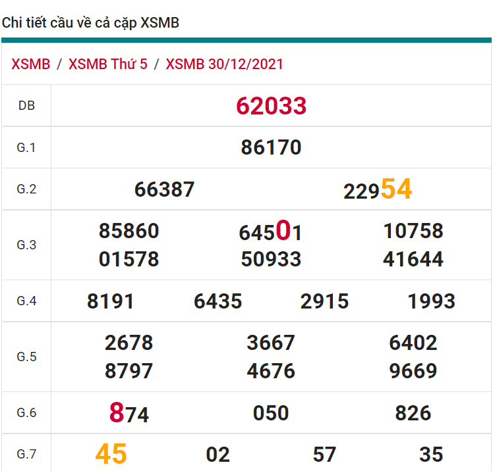The width and height of the screenshot is (493, 471).
Task: Click the G.2 number 66387
Action: (x=164, y=189)
